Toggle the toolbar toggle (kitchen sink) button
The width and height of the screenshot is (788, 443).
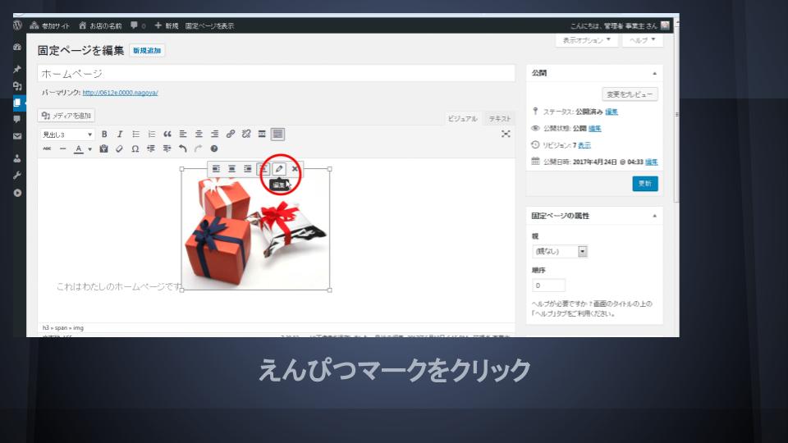[x=278, y=134]
